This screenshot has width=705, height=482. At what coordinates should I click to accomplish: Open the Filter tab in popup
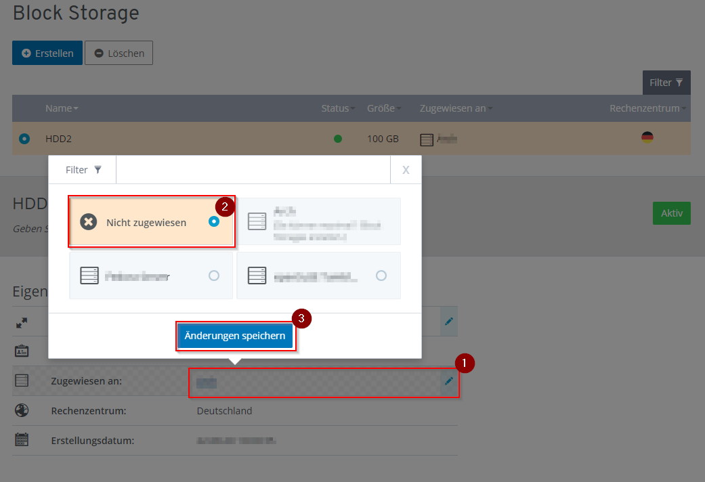click(83, 170)
